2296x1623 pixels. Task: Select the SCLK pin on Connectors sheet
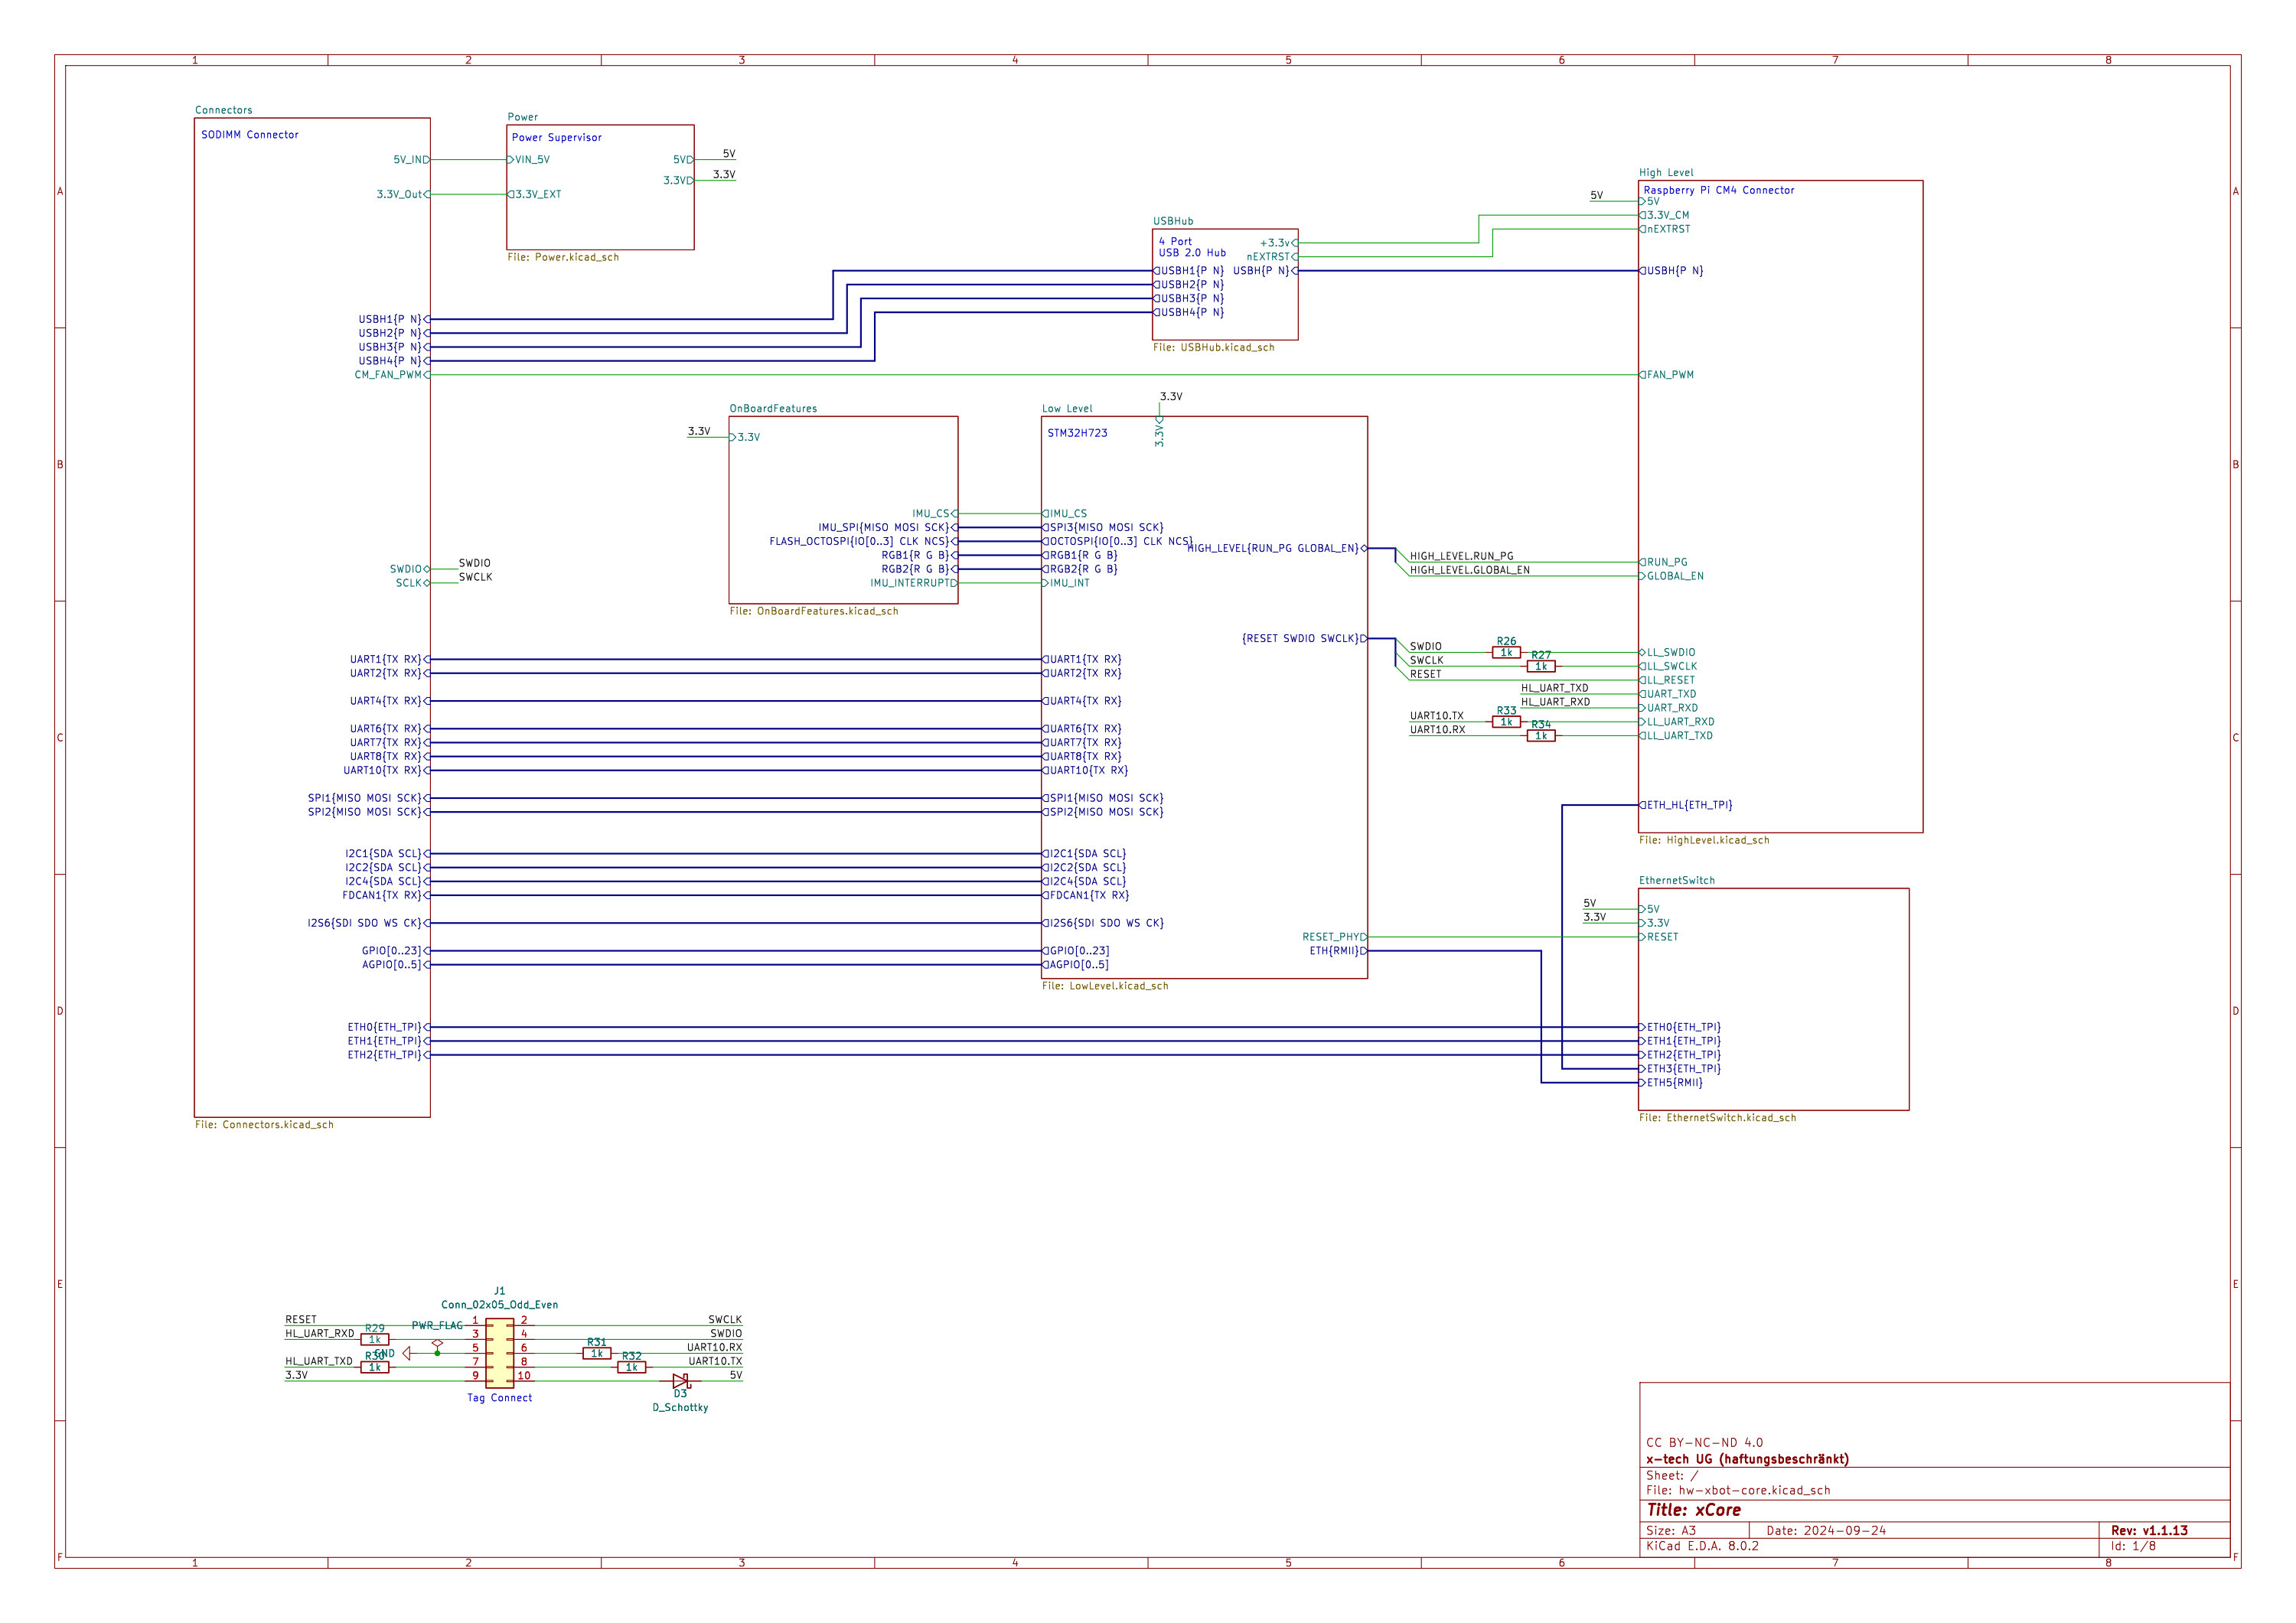(x=413, y=583)
